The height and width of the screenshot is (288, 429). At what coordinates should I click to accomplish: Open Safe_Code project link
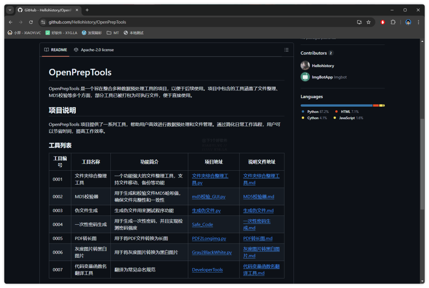pyautogui.click(x=203, y=225)
